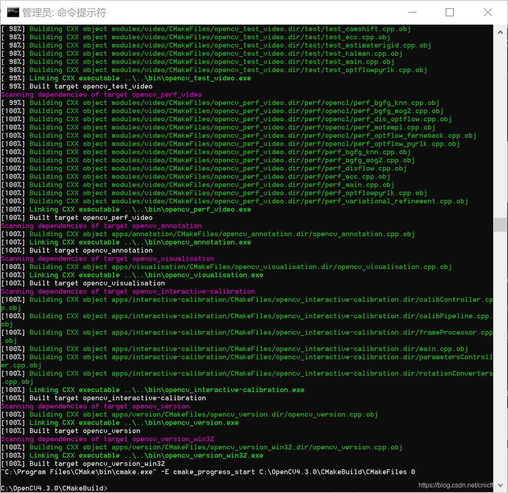Click the cmake_progress_start command line

pyautogui.click(x=208, y=472)
